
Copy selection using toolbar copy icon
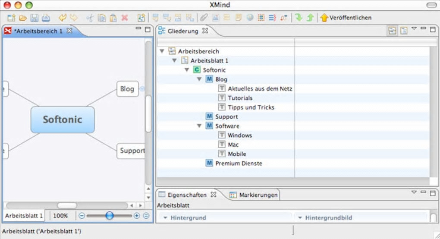pos(101,18)
